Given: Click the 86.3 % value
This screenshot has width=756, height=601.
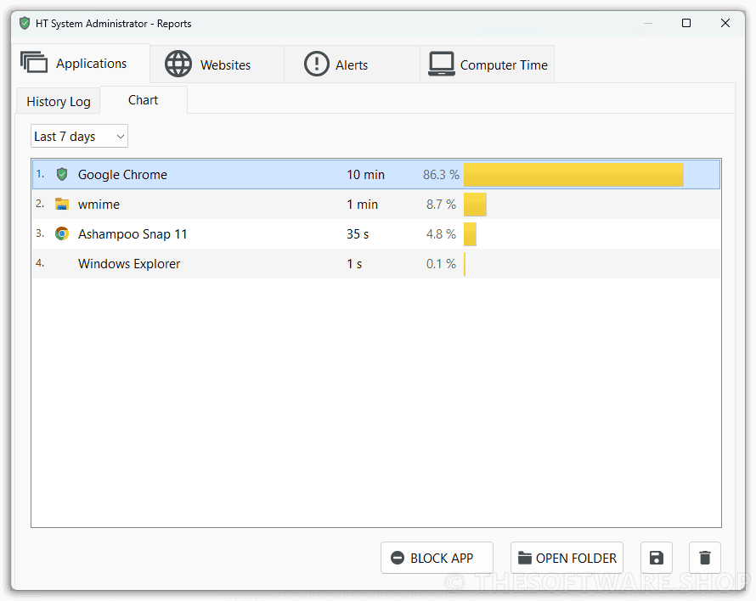Looking at the screenshot, I should (441, 175).
